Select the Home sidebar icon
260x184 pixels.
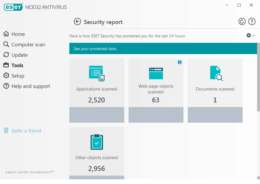(x=6, y=34)
